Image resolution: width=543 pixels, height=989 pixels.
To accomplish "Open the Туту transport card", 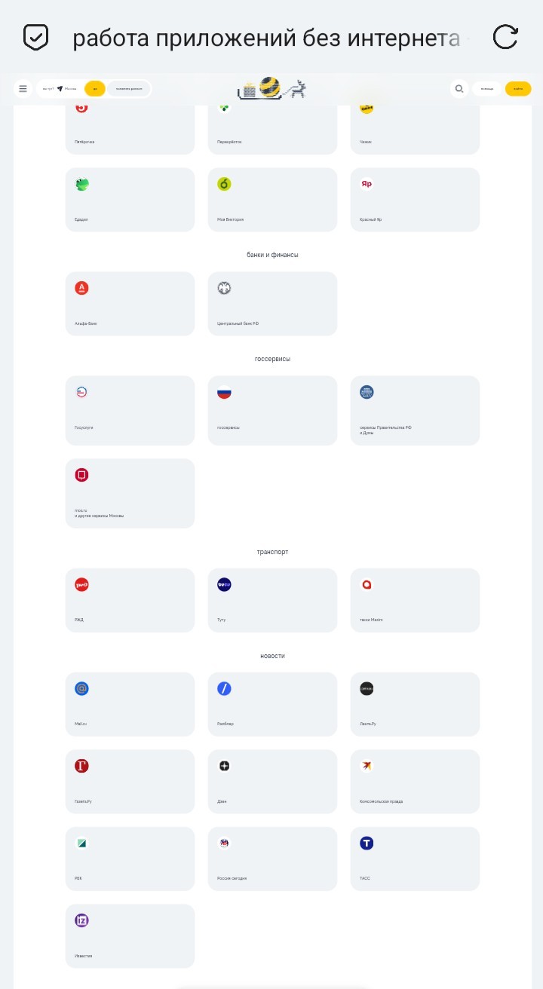I will pyautogui.click(x=272, y=600).
